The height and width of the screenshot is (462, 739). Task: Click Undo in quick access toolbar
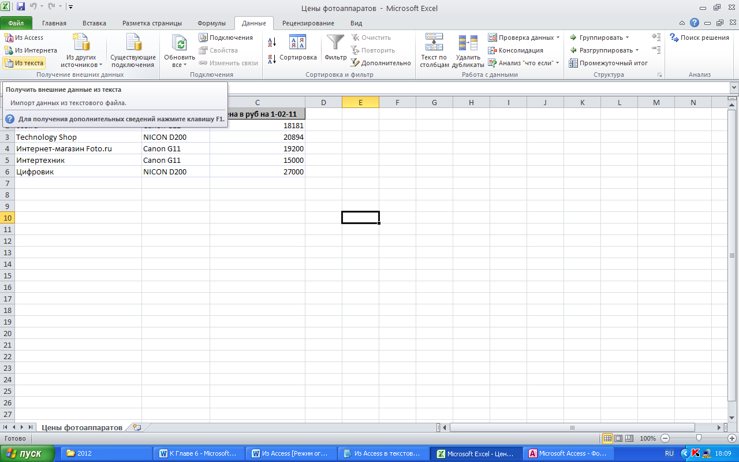coord(34,7)
